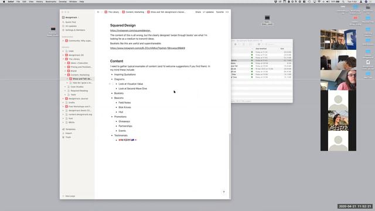Expand the Brand page toggle
The width and height of the screenshot is (375, 211).
pos(65,71)
